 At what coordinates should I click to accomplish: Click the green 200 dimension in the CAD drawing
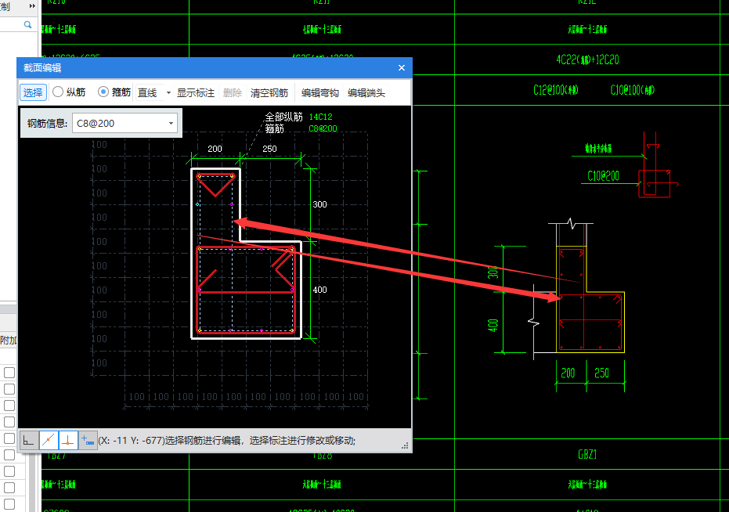[x=568, y=373]
